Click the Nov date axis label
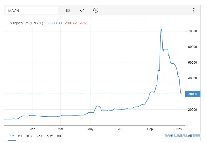Image resolution: width=207 pixels, height=143 pixels. coord(179,129)
